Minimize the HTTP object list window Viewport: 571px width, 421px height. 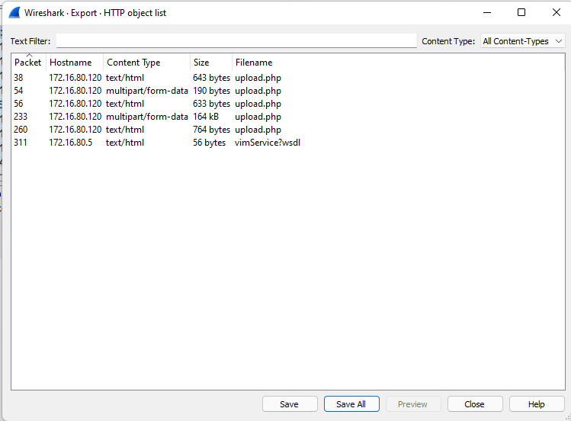point(487,12)
